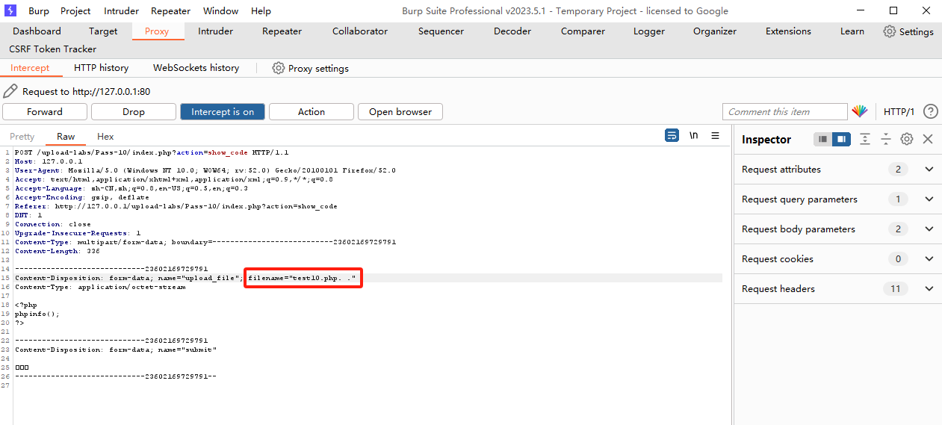
Task: Switch Inspector to left-docked layout
Action: click(x=822, y=139)
